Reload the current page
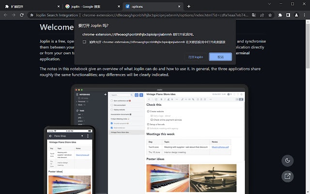 pyautogui.click(x=22, y=15)
